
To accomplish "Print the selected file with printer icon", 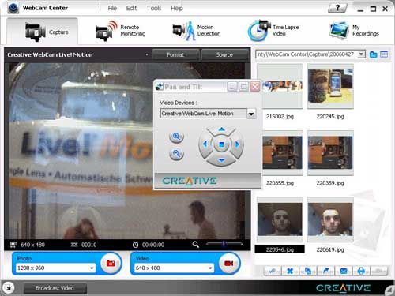I will tap(361, 271).
